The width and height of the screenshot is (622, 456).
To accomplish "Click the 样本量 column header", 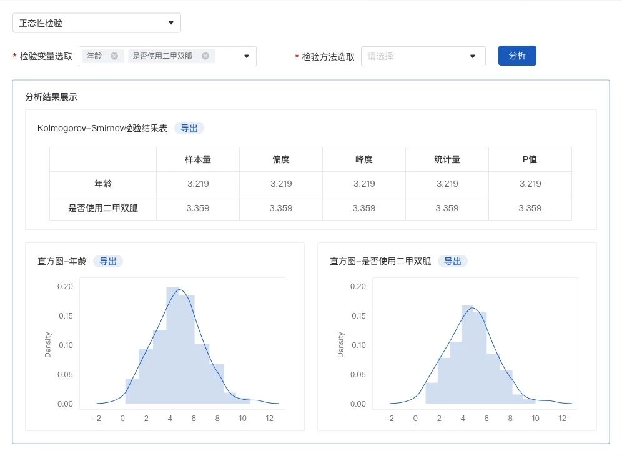I will click(197, 159).
